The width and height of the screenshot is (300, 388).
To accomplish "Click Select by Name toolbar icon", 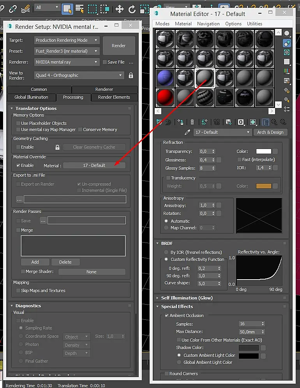I will pyautogui.click(x=79, y=9).
